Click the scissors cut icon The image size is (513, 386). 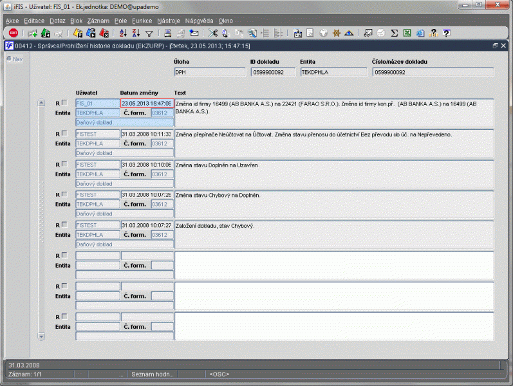point(212,33)
